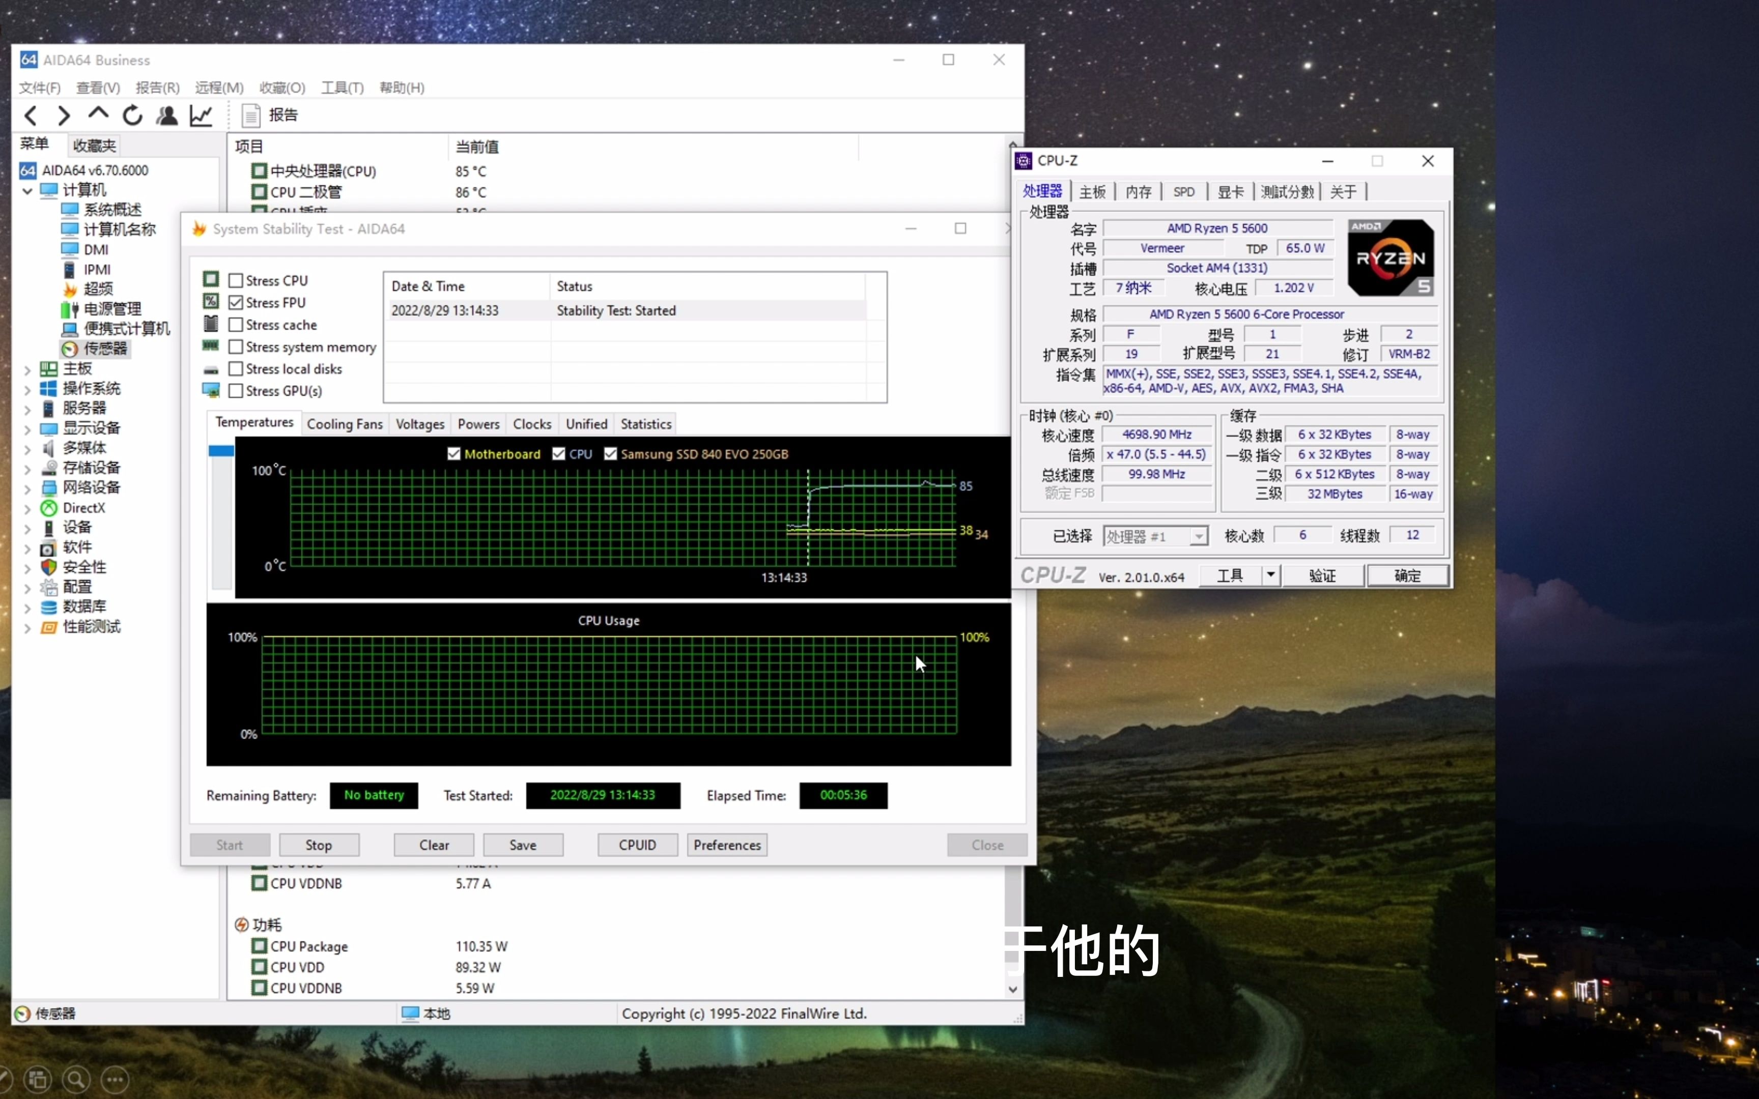Enable the Stress CPU checkbox
The width and height of the screenshot is (1759, 1099).
click(x=236, y=280)
